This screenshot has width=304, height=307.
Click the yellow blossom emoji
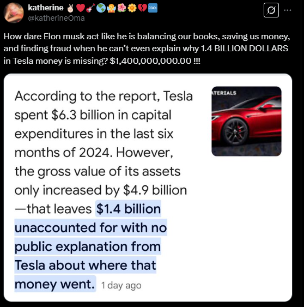(x=132, y=8)
